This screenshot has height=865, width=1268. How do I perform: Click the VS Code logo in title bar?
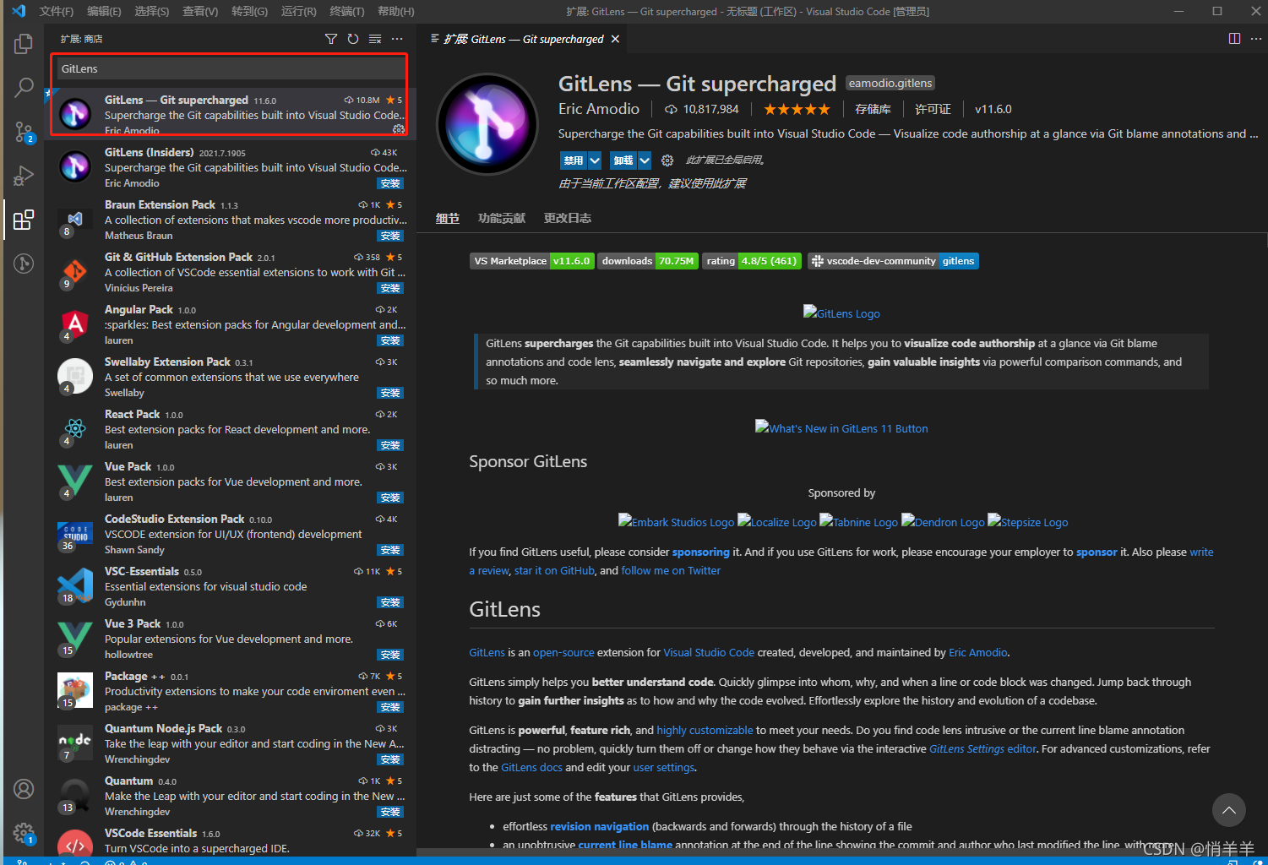(x=18, y=11)
